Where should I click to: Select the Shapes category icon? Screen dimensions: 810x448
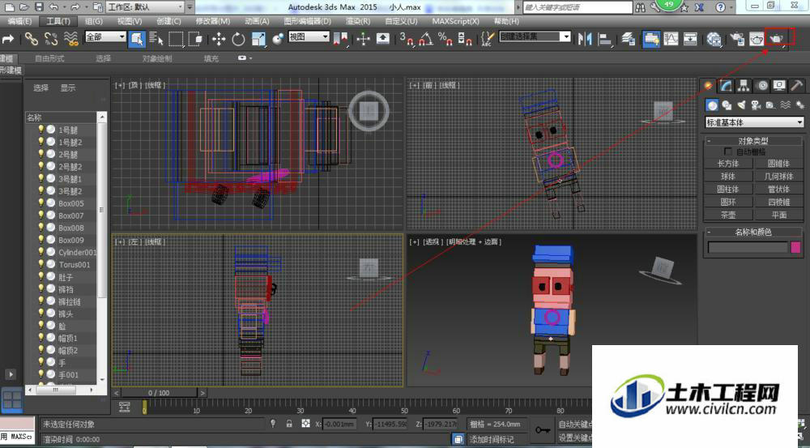[727, 105]
